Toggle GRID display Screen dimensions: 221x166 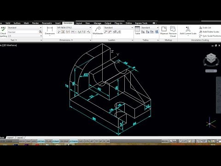click(34, 141)
